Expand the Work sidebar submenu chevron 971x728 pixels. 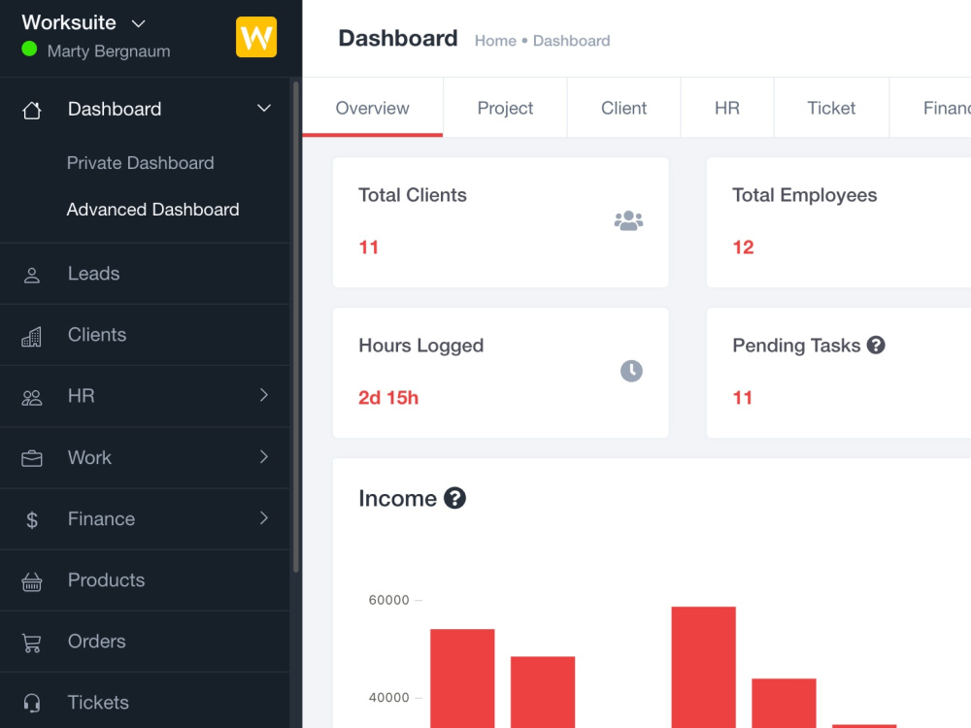264,457
